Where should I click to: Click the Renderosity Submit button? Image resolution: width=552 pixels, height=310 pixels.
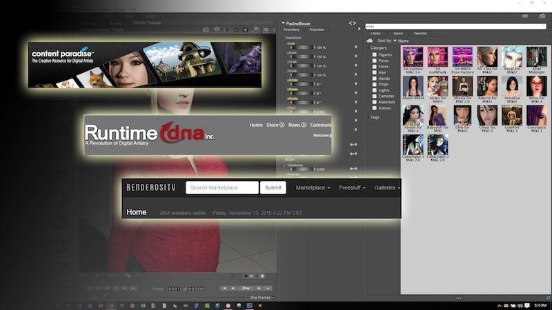pyautogui.click(x=273, y=187)
